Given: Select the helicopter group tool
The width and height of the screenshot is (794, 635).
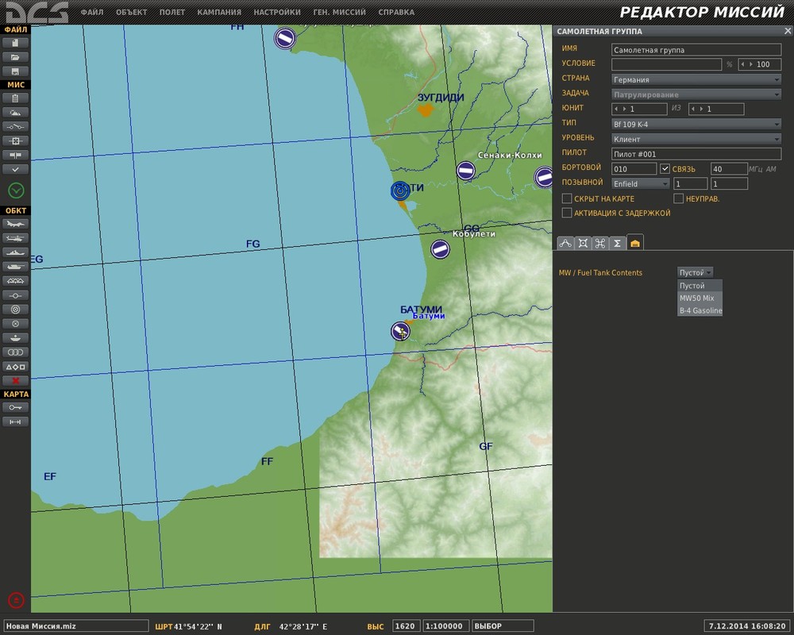Looking at the screenshot, I should pos(17,238).
